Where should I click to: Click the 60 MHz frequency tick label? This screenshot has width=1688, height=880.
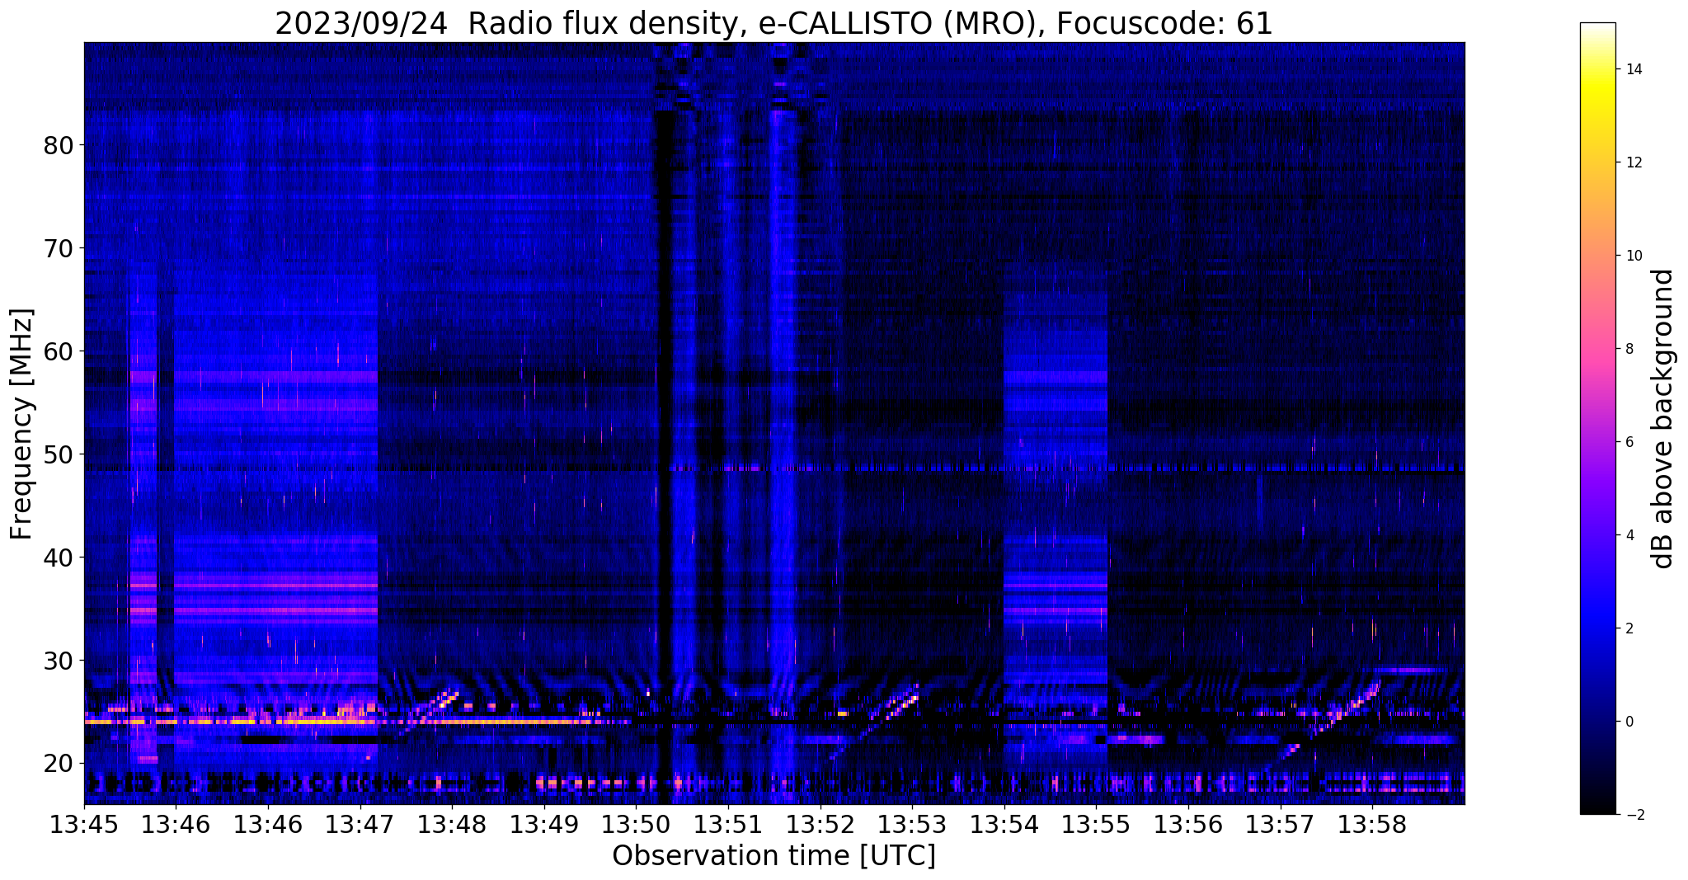[58, 351]
